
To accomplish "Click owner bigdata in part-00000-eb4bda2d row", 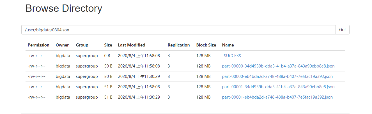I will [x=63, y=76].
